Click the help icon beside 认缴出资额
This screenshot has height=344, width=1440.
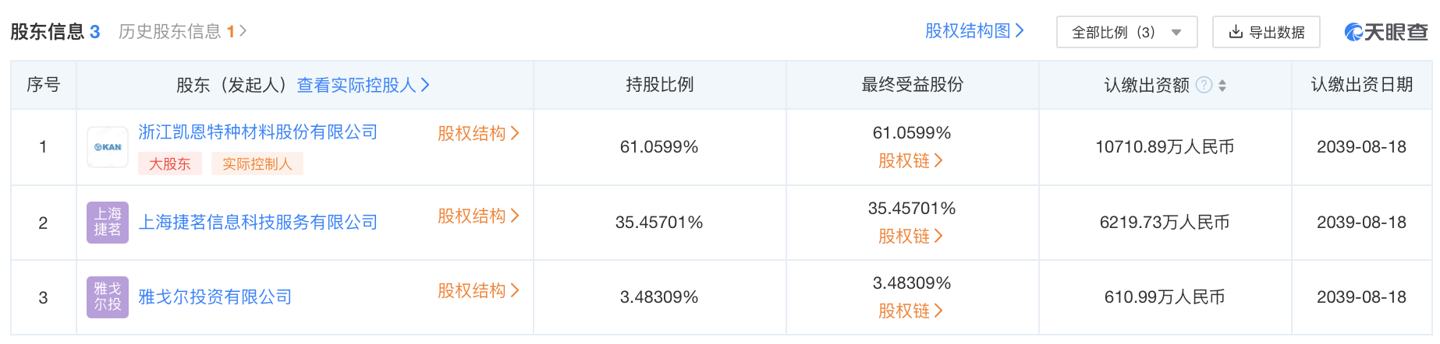point(1204,85)
